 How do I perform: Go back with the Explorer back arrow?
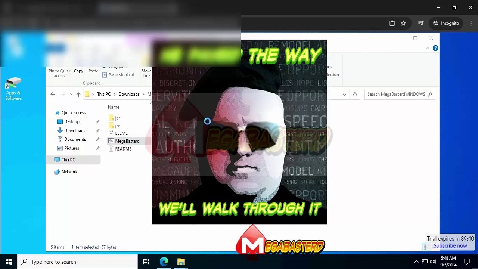[53, 94]
